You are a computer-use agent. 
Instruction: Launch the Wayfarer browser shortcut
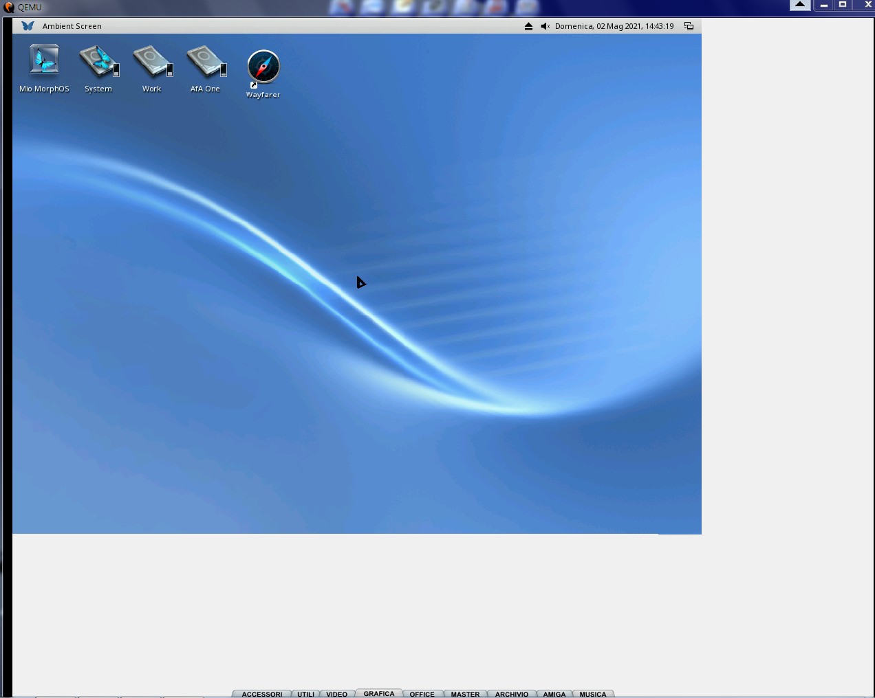click(x=263, y=67)
